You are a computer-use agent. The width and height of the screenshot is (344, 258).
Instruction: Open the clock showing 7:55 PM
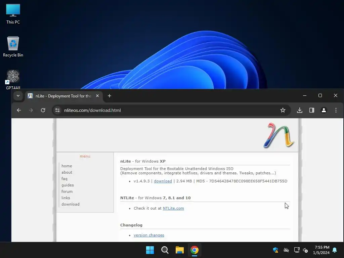pyautogui.click(x=321, y=250)
